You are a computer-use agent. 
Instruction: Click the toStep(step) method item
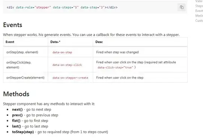coord(60,132)
